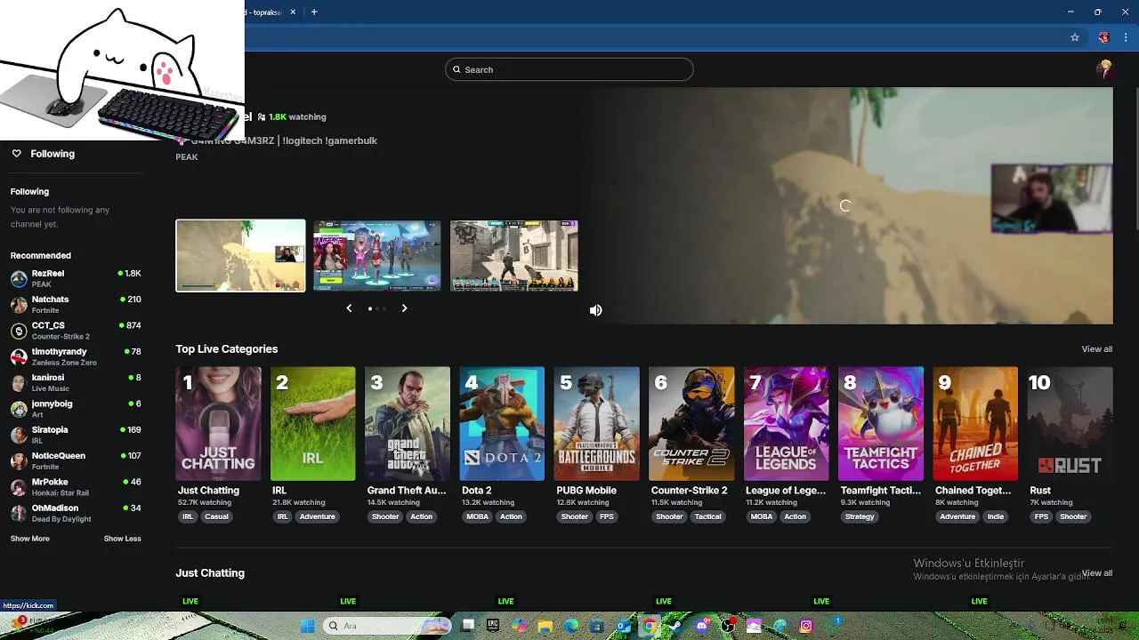Open Rust category card
This screenshot has height=640, width=1139.
tap(1070, 423)
